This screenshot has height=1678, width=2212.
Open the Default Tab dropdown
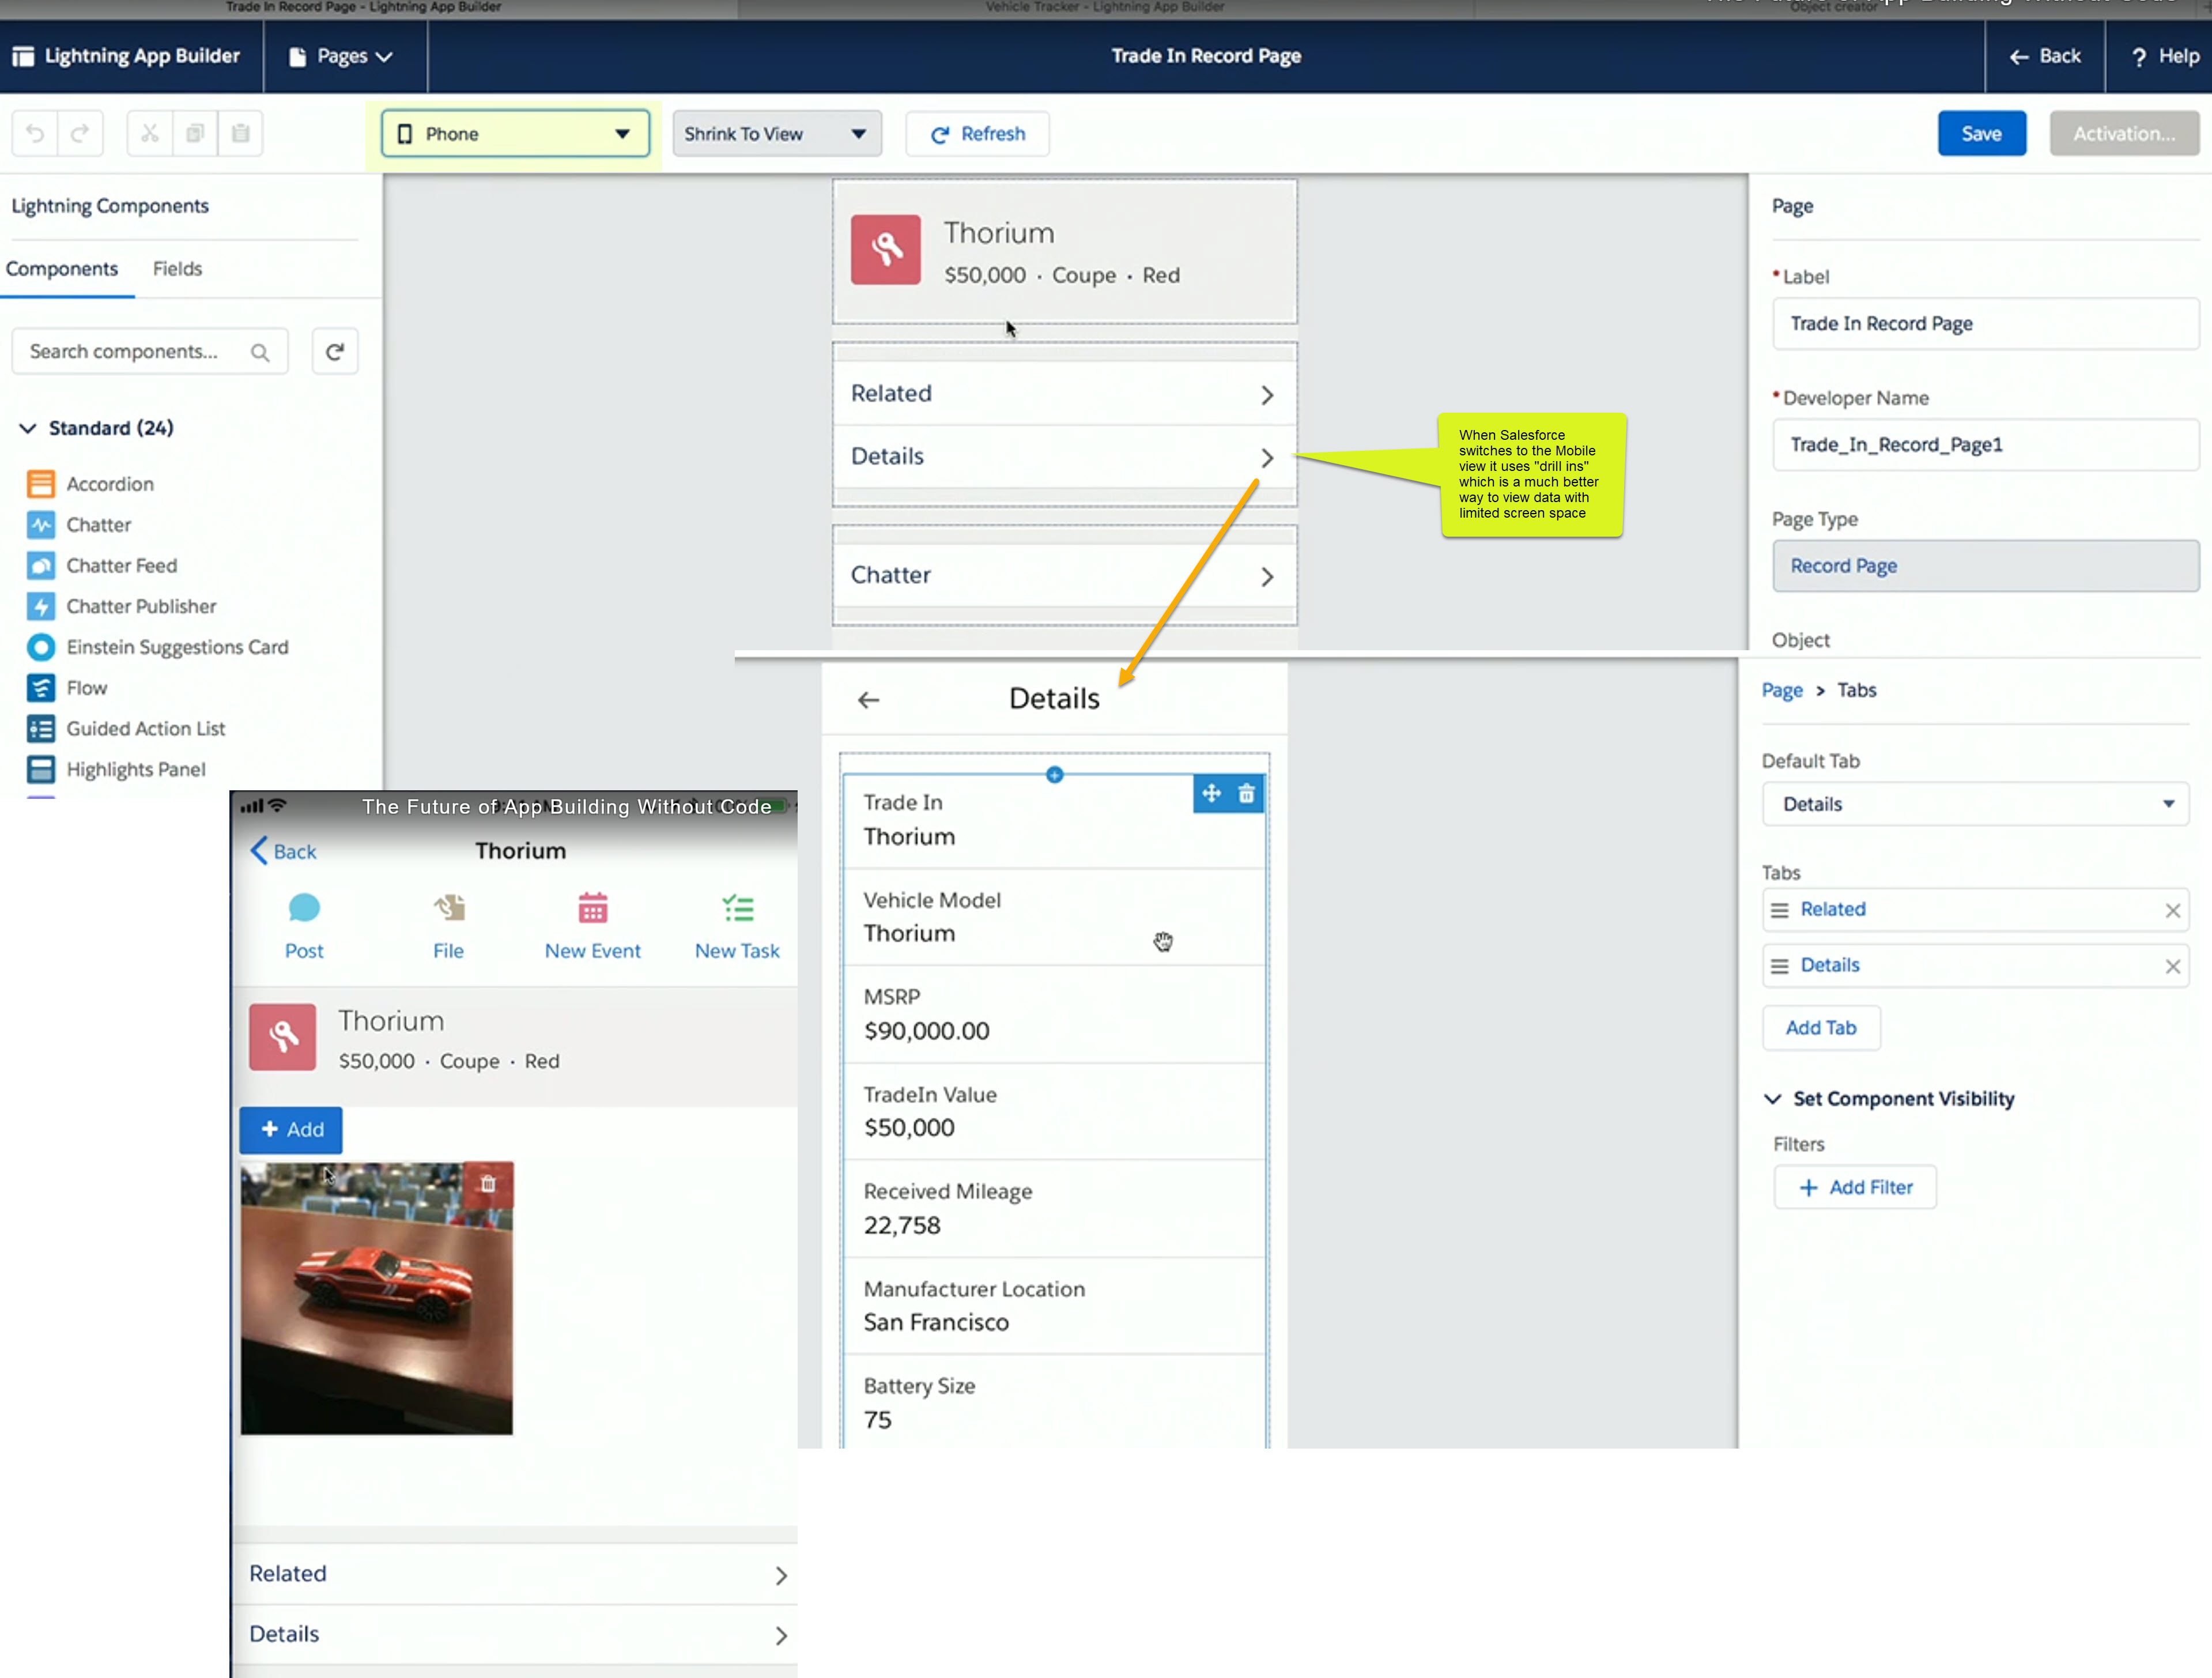pyautogui.click(x=1975, y=804)
